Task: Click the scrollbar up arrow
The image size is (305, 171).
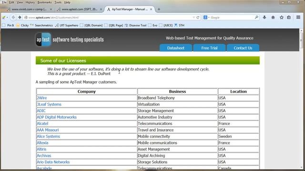Action: 302,30
